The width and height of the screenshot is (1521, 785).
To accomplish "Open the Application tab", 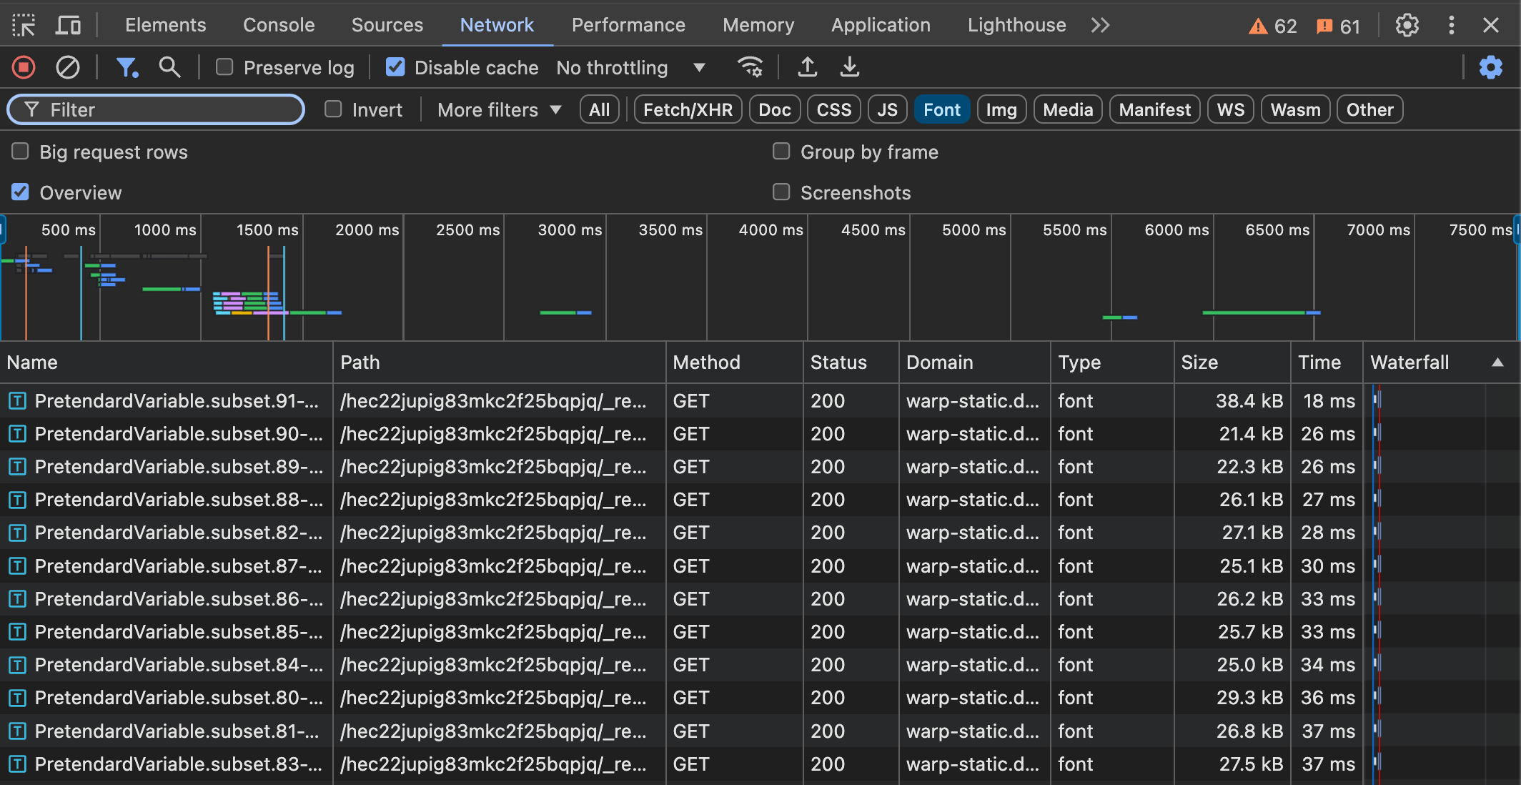I will pyautogui.click(x=881, y=26).
